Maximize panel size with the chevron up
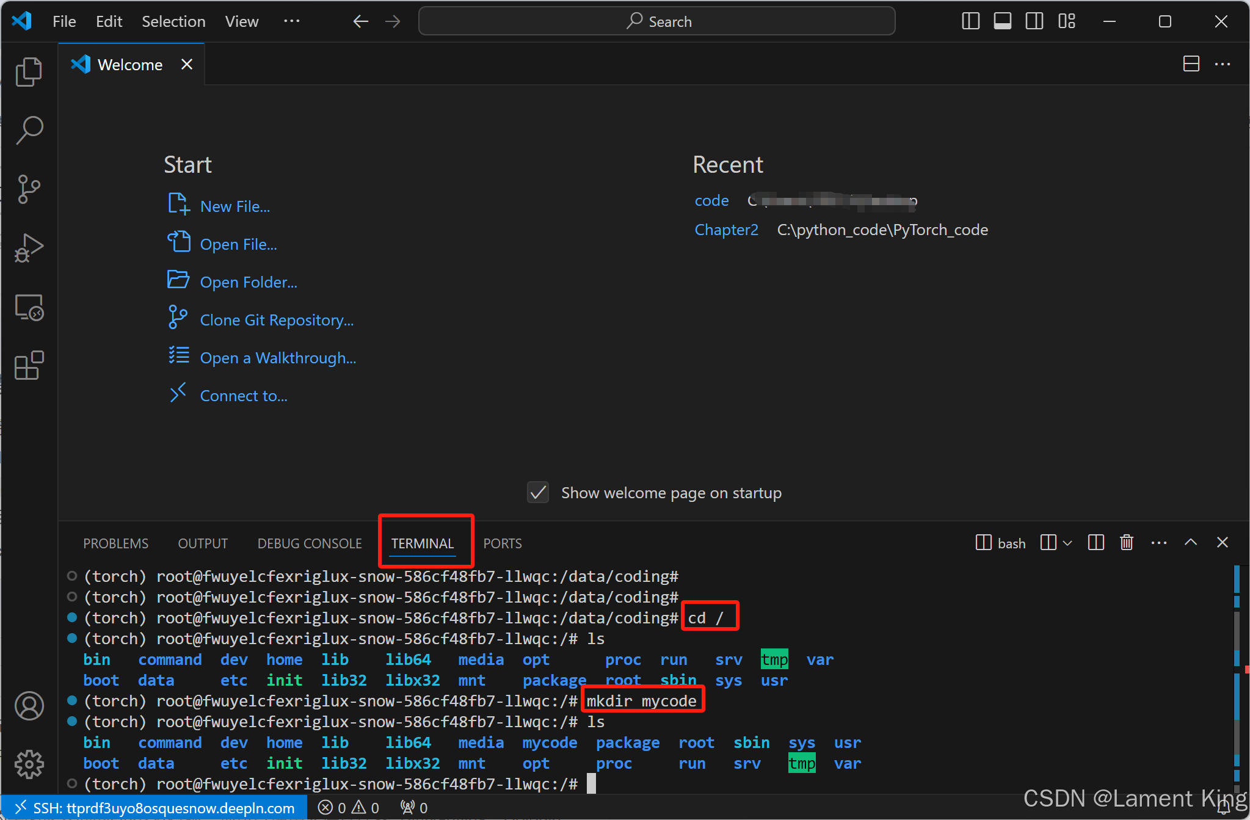Image resolution: width=1250 pixels, height=820 pixels. point(1191,542)
